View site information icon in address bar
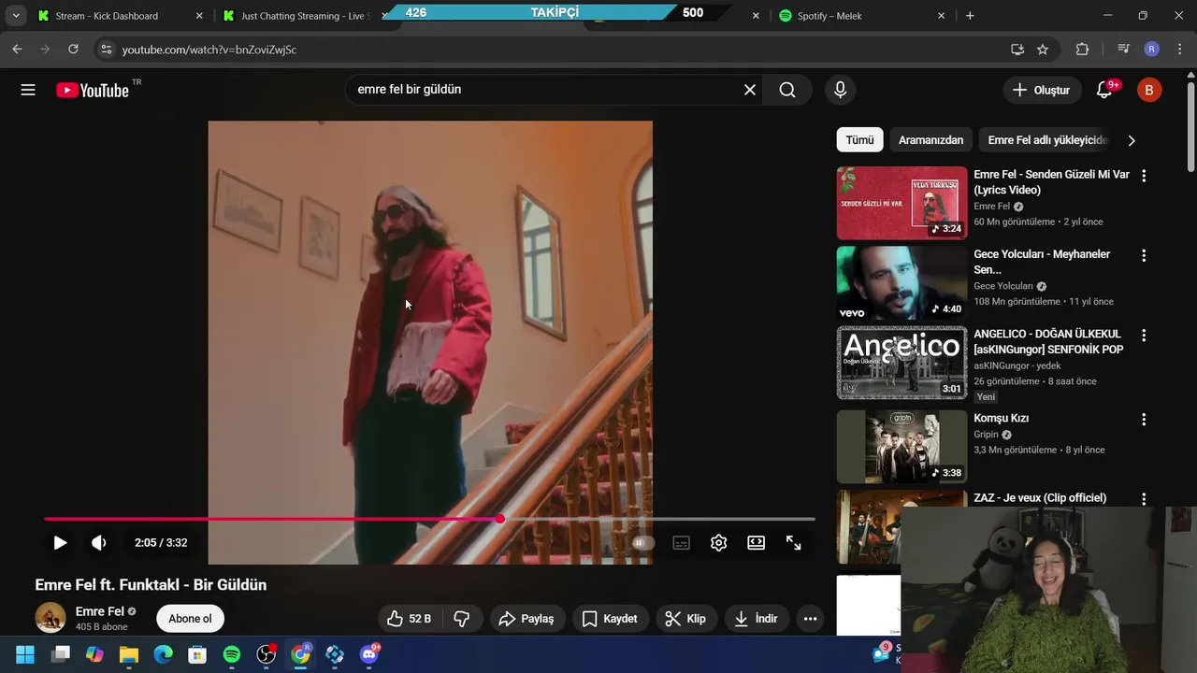This screenshot has height=673, width=1197. pos(106,50)
